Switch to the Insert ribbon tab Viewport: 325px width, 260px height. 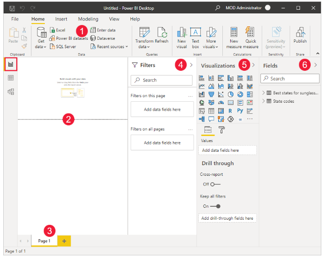click(x=61, y=19)
